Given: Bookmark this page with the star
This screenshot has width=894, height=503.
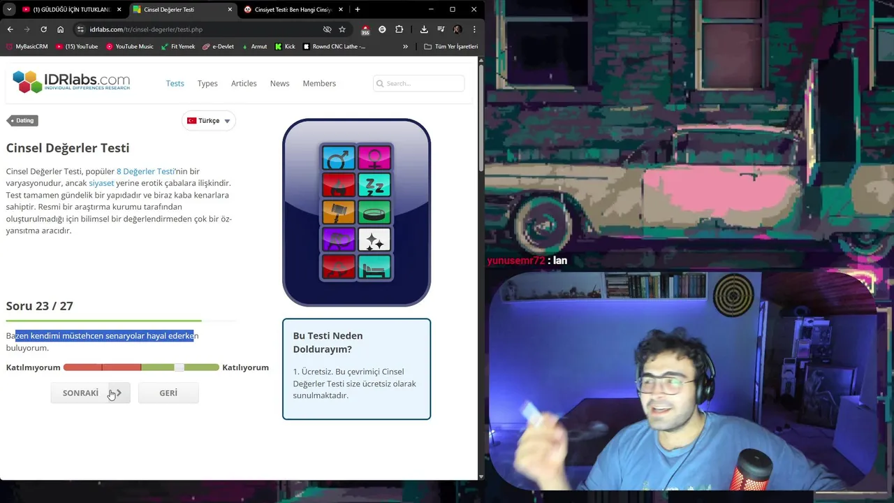Looking at the screenshot, I should point(342,29).
